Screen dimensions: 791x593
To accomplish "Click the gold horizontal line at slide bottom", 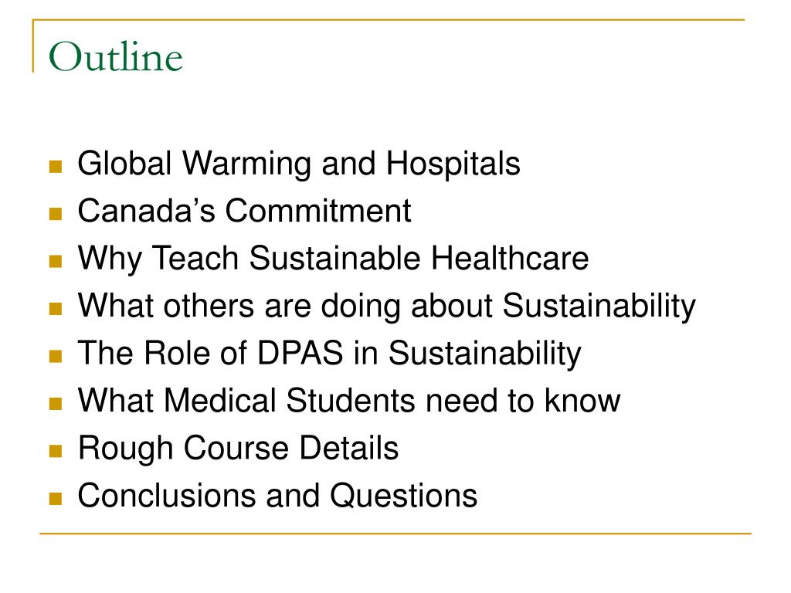I will [x=395, y=534].
